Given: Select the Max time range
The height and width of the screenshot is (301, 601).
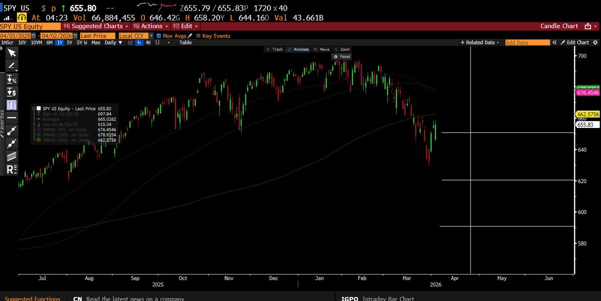Looking at the screenshot, I should click(x=96, y=42).
